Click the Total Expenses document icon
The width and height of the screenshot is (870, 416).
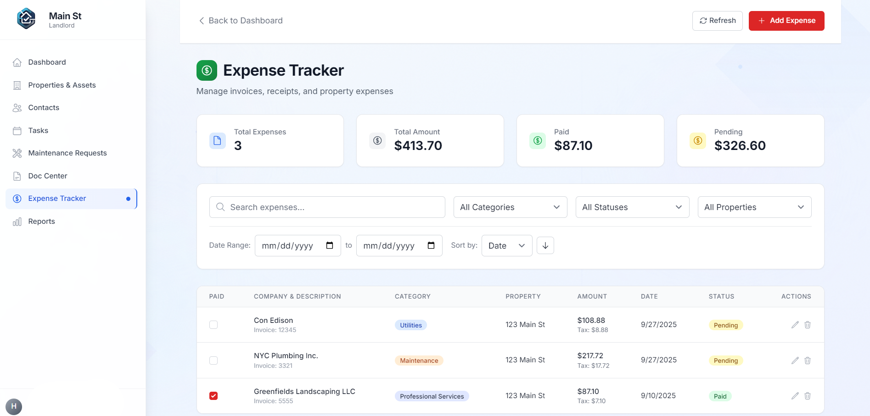pyautogui.click(x=217, y=140)
